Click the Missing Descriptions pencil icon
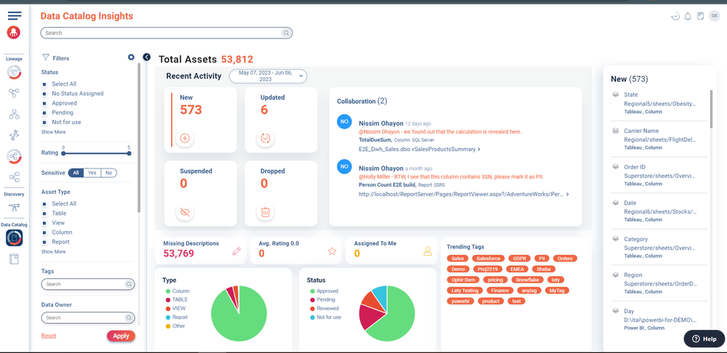The image size is (727, 353). [x=237, y=251]
